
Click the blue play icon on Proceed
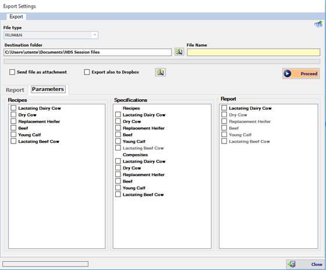pyautogui.click(x=288, y=73)
